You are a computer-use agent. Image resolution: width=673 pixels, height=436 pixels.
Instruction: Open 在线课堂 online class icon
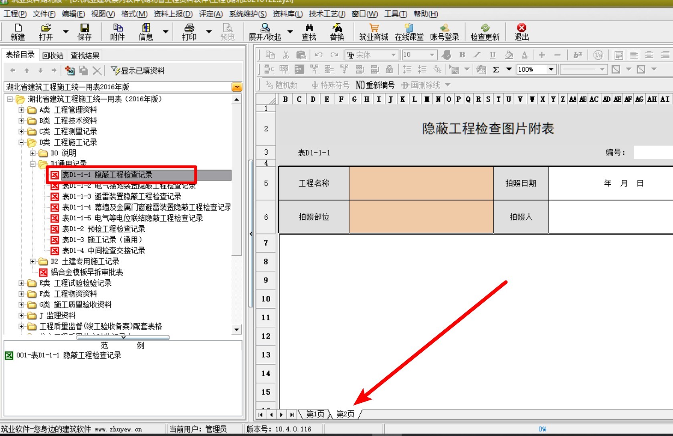[x=409, y=32]
